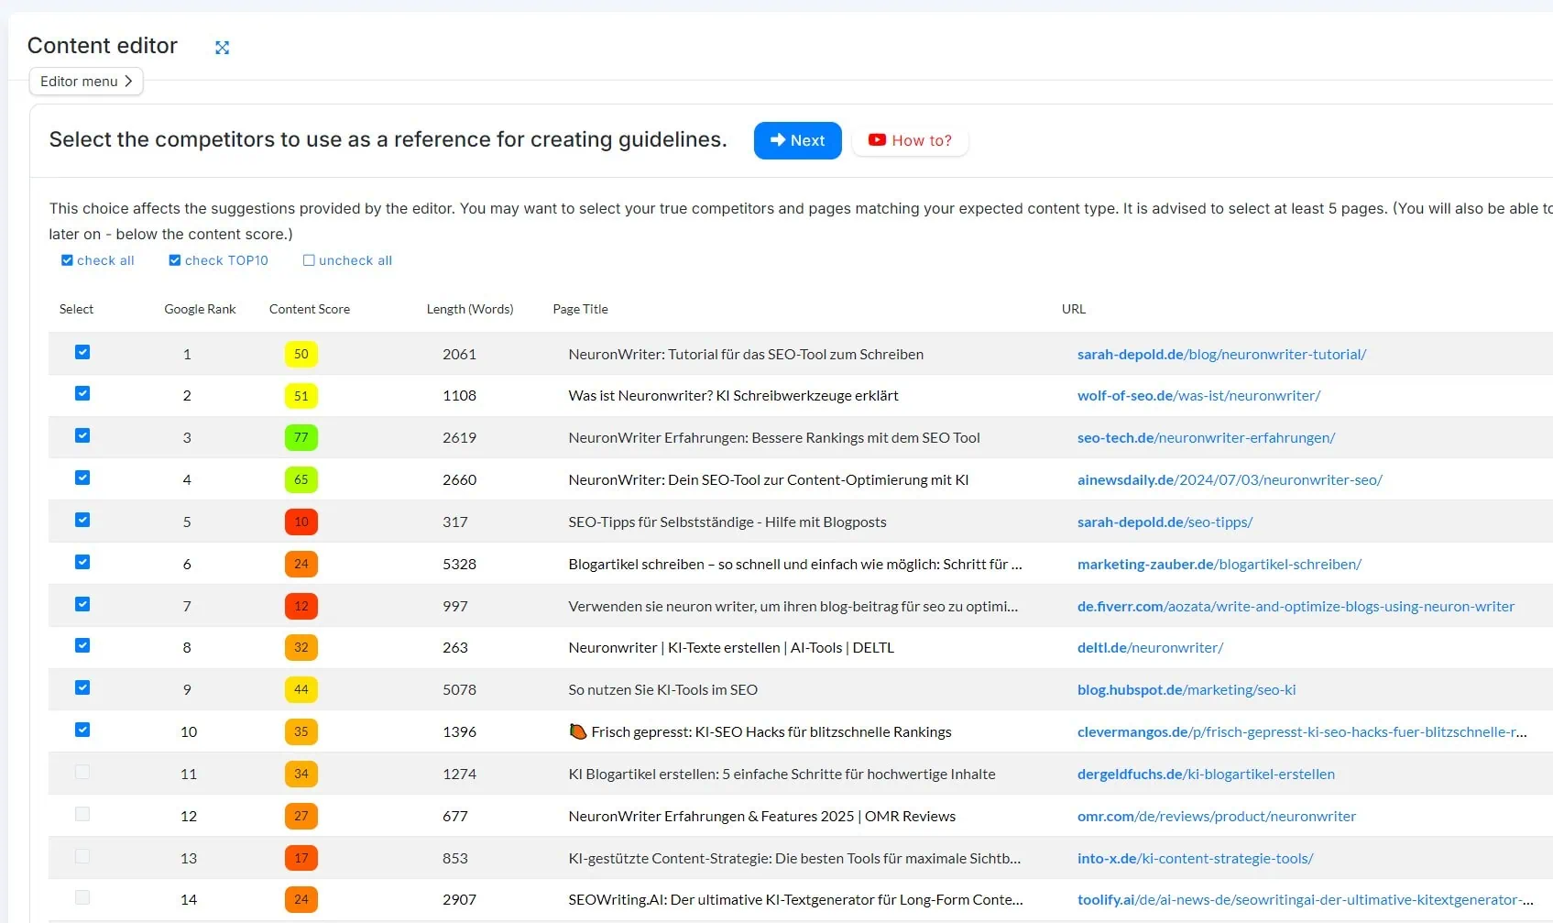Click content score badge 44

pos(301,690)
